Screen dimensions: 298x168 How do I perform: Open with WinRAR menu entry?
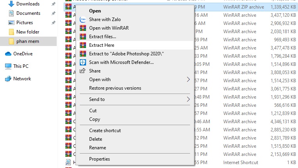[109, 28]
